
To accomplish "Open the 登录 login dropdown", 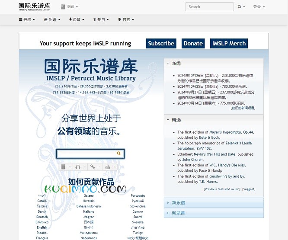I will (x=259, y=7).
